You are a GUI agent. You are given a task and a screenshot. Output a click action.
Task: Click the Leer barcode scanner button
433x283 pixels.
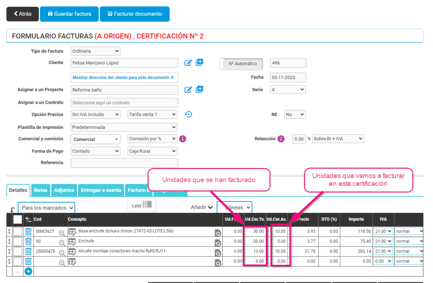(x=142, y=205)
